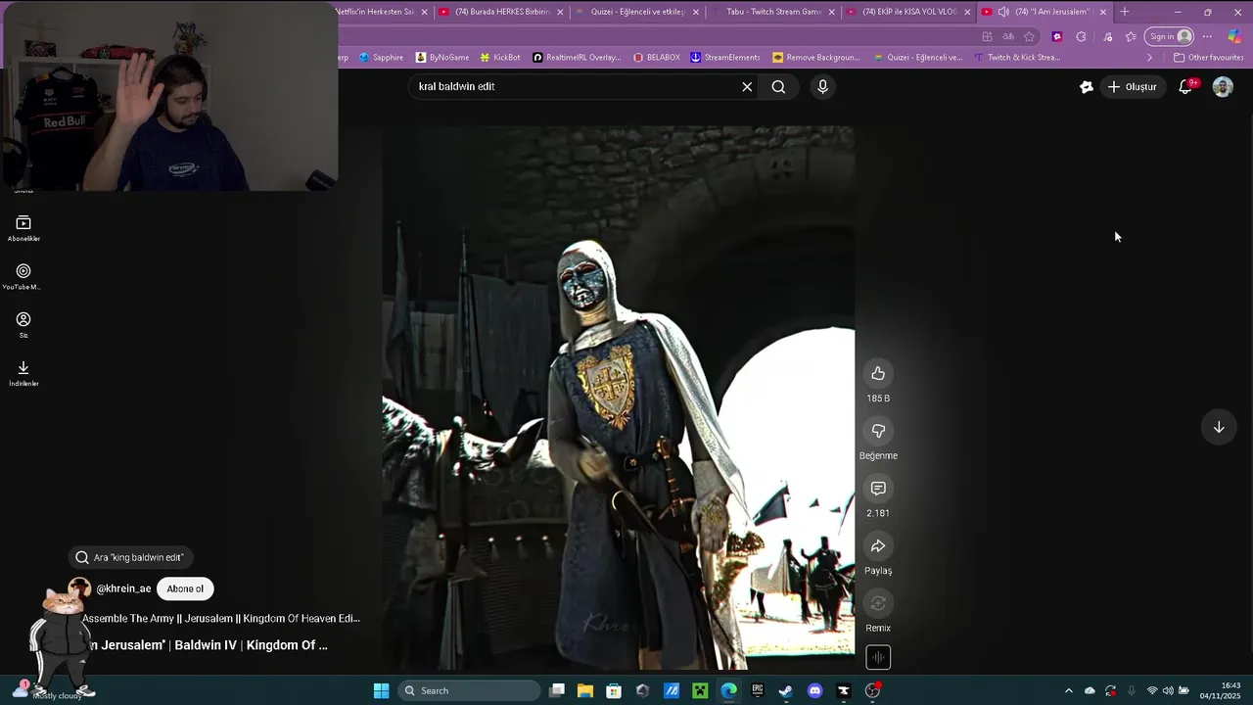
Task: Open Abonelikler in YouTube sidebar
Action: click(23, 228)
